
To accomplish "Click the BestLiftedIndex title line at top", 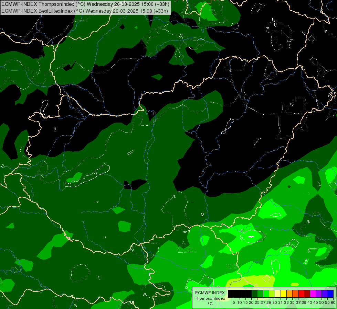I will point(85,11).
